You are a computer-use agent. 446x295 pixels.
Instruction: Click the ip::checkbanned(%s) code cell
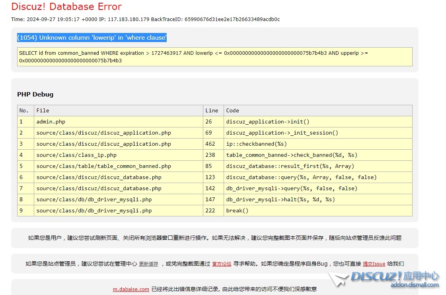click(318, 144)
